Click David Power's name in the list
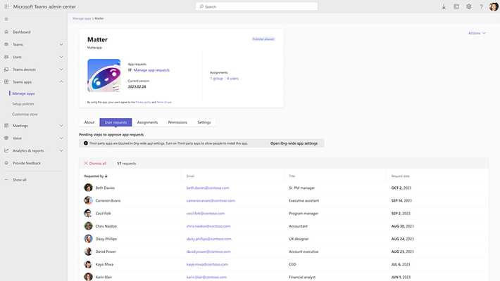This screenshot has width=500, height=281. coord(106,251)
